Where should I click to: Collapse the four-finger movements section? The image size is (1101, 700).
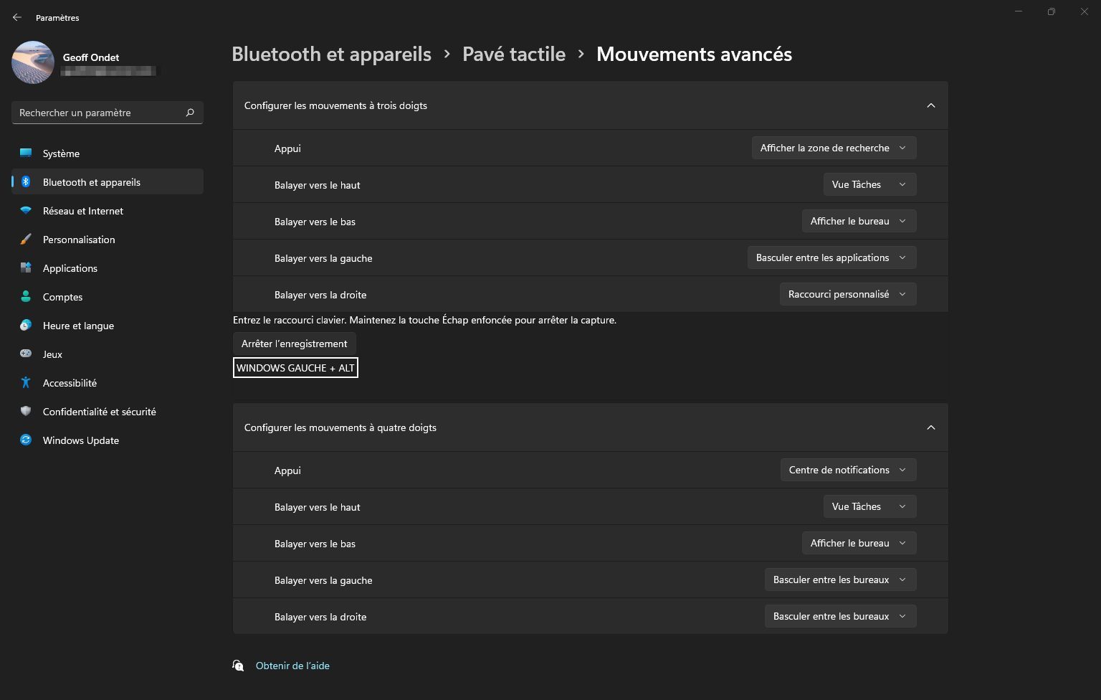[x=931, y=427]
